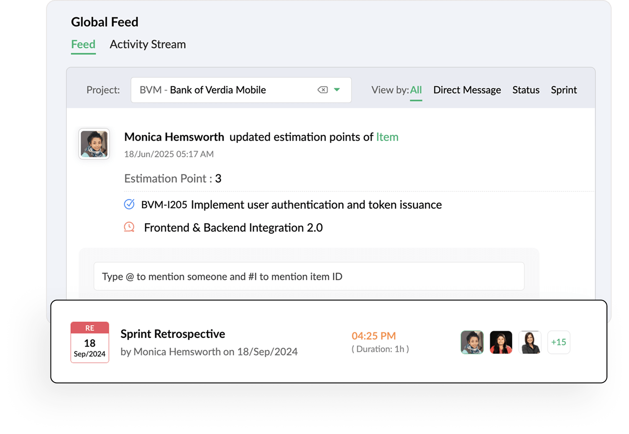Expand the BVM project picker arrow
The height and width of the screenshot is (434, 629).
pos(337,90)
